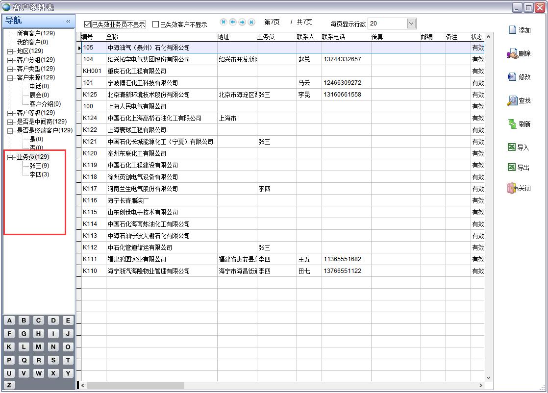Select 所有客户(129) in navigation tree
Image resolution: width=548 pixels, height=393 pixels.
36,33
